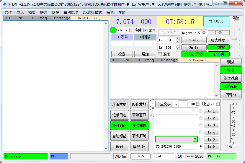Toggle the RRR checkbox

point(198,104)
